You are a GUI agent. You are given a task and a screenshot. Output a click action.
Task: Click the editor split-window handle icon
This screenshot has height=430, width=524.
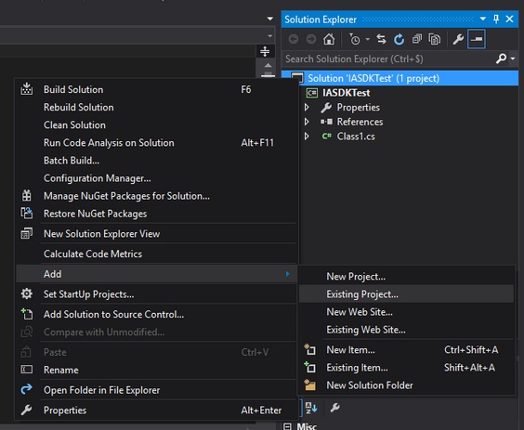point(265,51)
